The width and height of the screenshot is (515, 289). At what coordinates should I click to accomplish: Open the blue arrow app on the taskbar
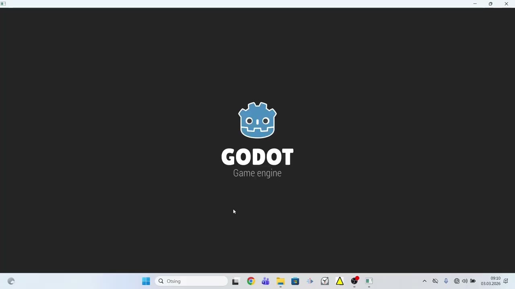[310, 281]
